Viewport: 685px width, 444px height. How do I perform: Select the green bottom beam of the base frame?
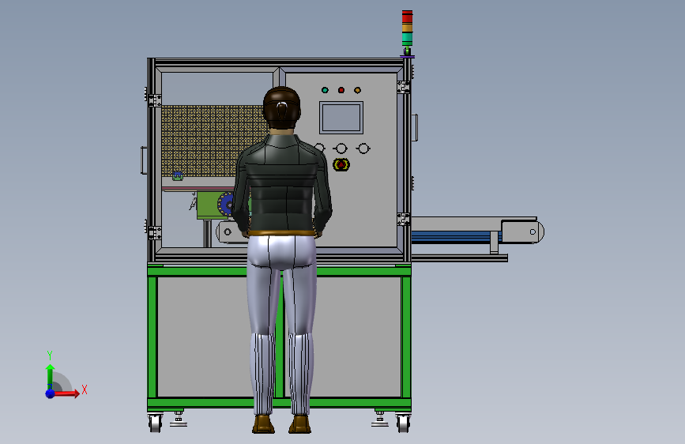pyautogui.click(x=280, y=402)
